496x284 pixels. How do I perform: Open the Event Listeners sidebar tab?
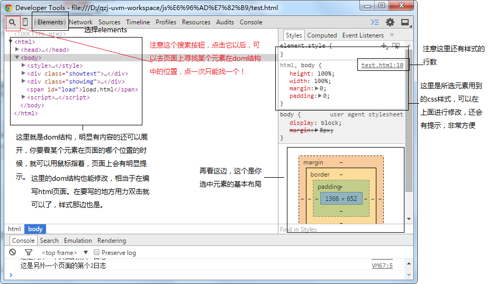363,35
